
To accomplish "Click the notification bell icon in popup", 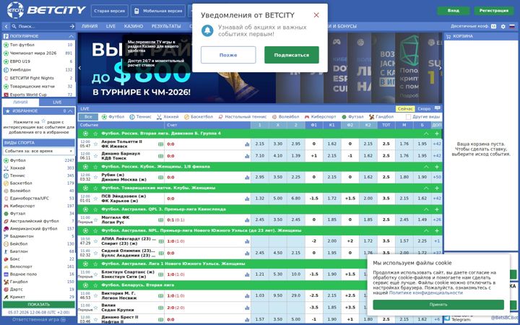I will click(207, 30).
